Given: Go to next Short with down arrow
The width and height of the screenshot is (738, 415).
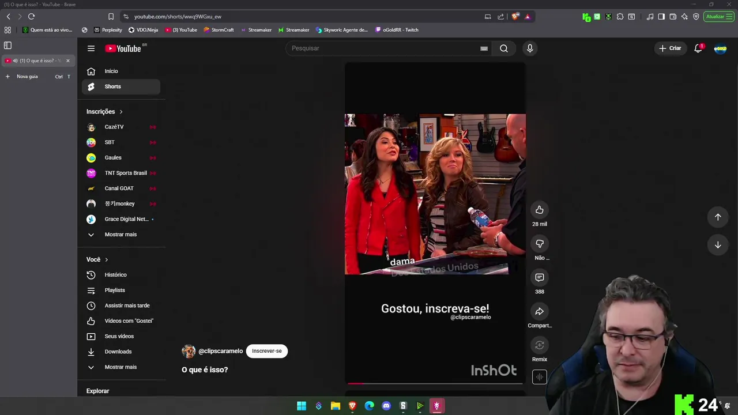Looking at the screenshot, I should (x=718, y=245).
